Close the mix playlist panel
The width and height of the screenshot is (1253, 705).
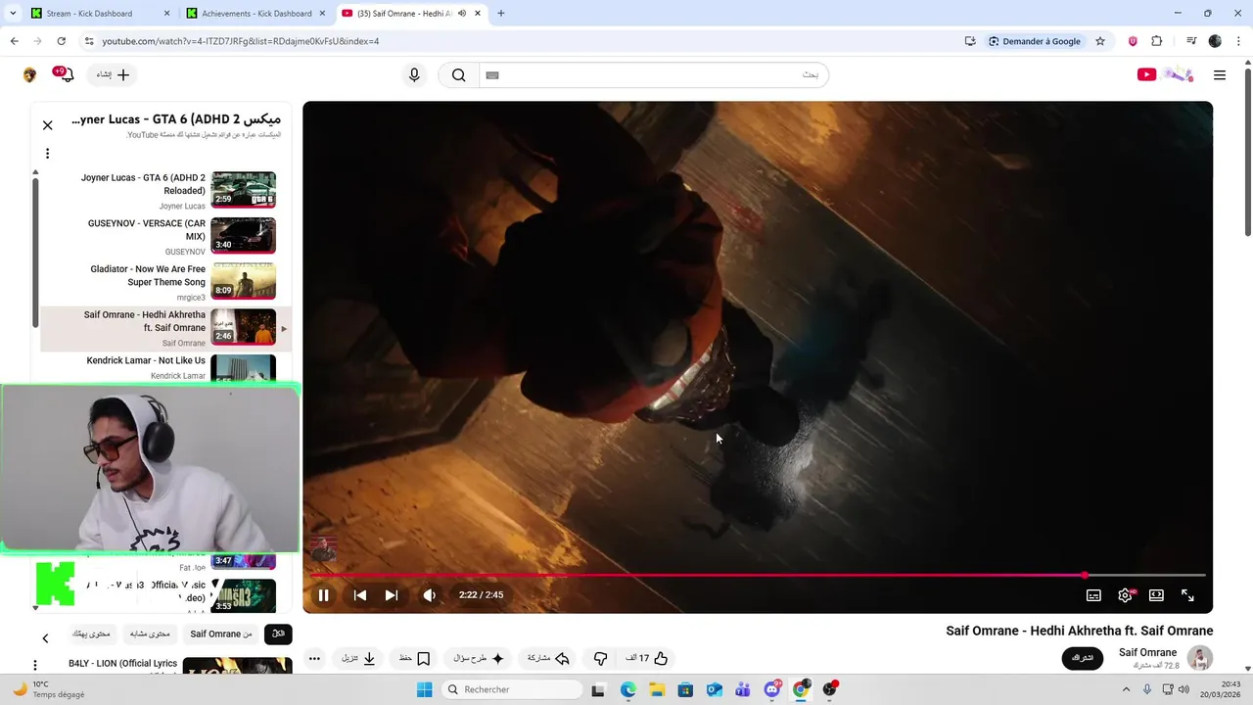(x=47, y=125)
